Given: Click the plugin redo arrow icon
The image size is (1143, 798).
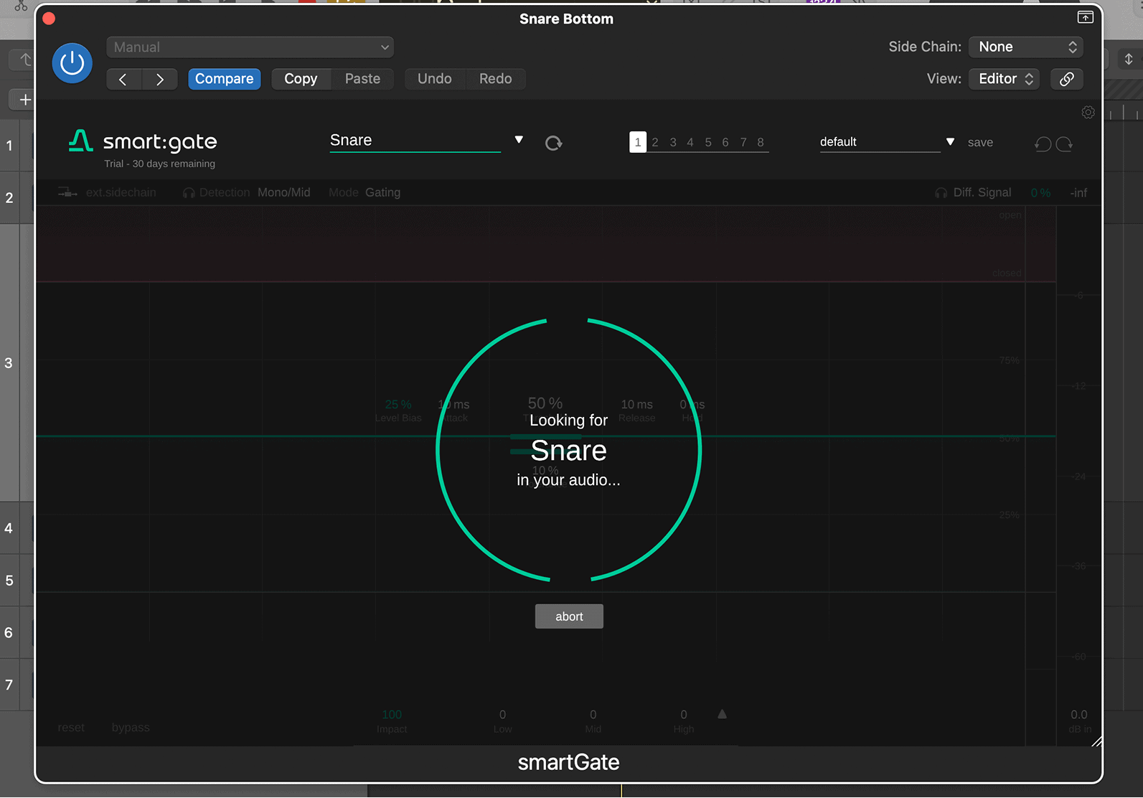Looking at the screenshot, I should tap(1065, 144).
